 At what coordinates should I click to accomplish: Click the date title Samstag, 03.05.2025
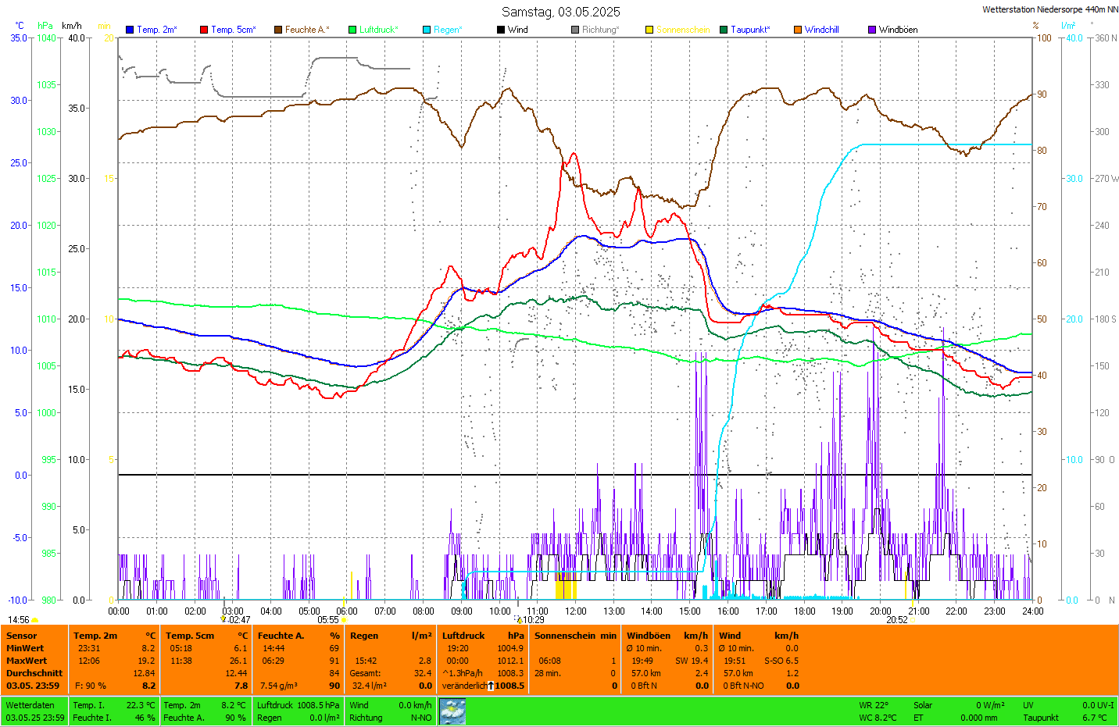[x=560, y=12]
